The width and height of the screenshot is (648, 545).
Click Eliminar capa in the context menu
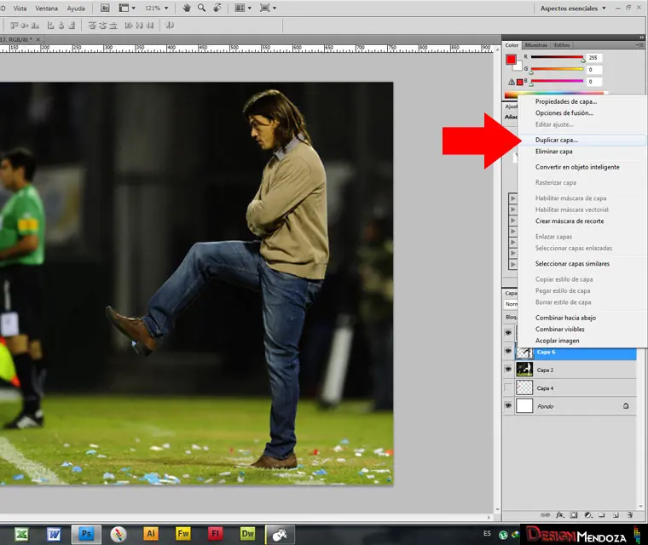point(553,152)
